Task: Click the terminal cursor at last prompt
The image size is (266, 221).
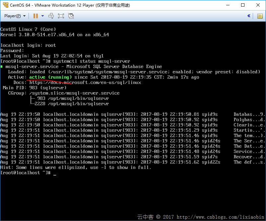Action: tap(55, 175)
